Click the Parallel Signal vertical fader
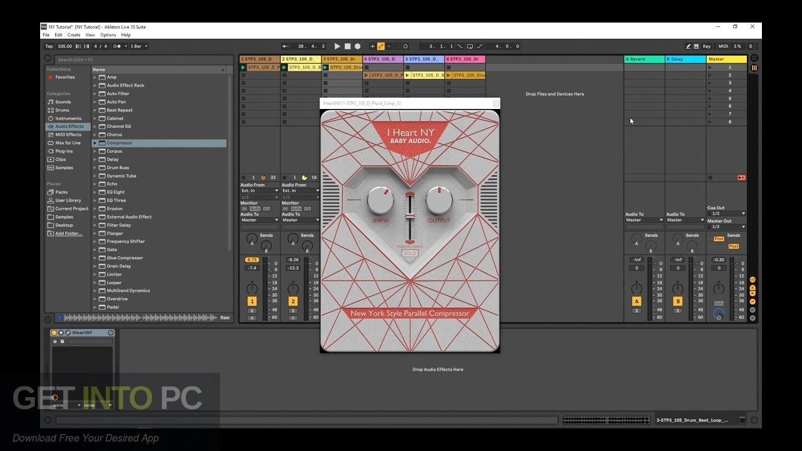This screenshot has height=451, width=802. (410, 217)
